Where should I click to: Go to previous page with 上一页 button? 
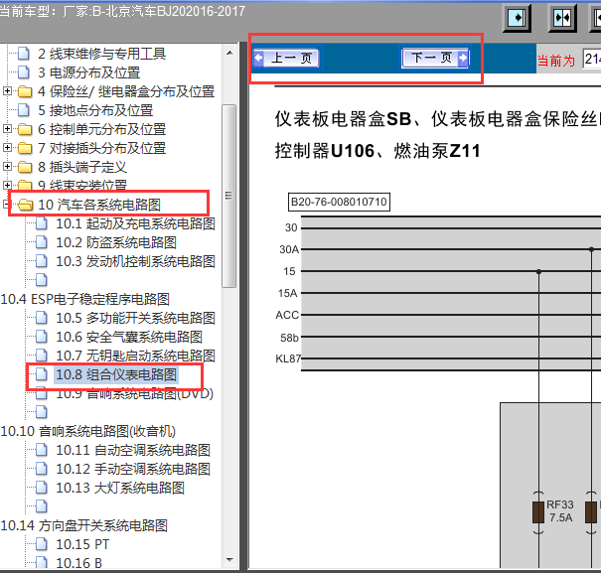(x=286, y=59)
